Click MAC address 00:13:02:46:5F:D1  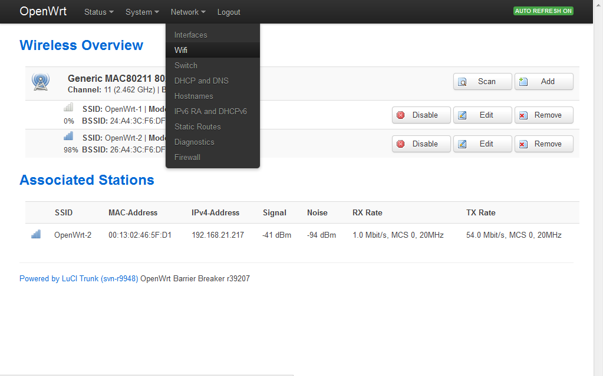140,235
